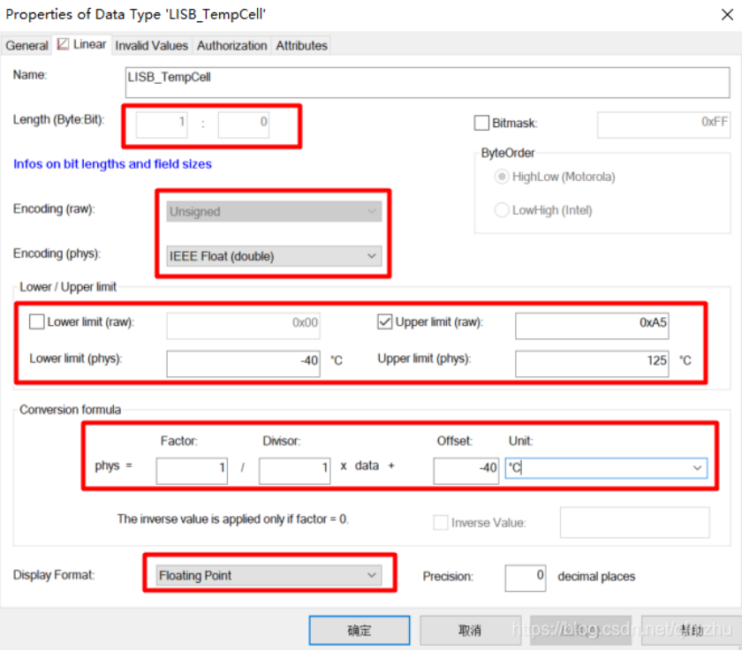
Task: Open Infos on bit lengths and field sizes
Action: point(113,164)
